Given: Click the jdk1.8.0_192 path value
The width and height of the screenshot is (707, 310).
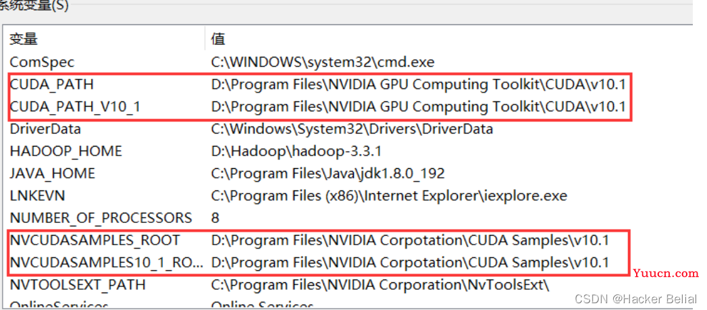Looking at the screenshot, I should 328,174.
